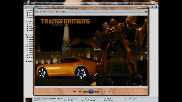182x102 pixels.
Task: Select Recent Places in Explorer sidebar
Action: [30, 17]
